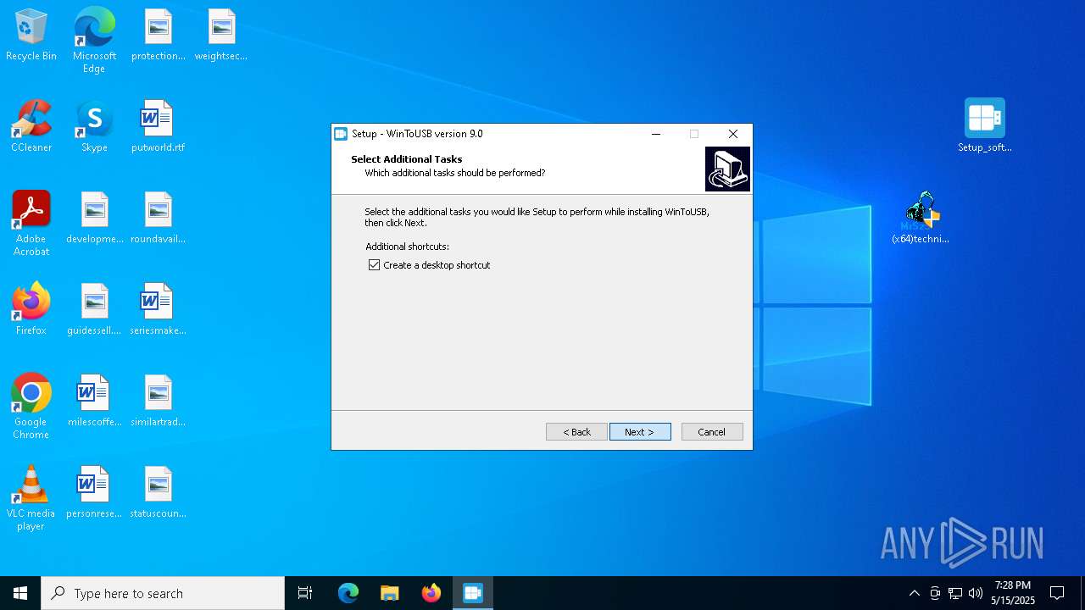The image size is (1085, 610).
Task: Open Task View from taskbar
Action: click(x=305, y=593)
